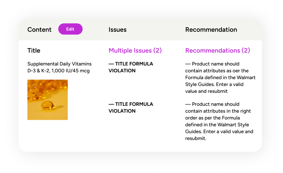Select the second TITLE FORMULA VIOLATION issue
283x173 pixels.
point(131,108)
